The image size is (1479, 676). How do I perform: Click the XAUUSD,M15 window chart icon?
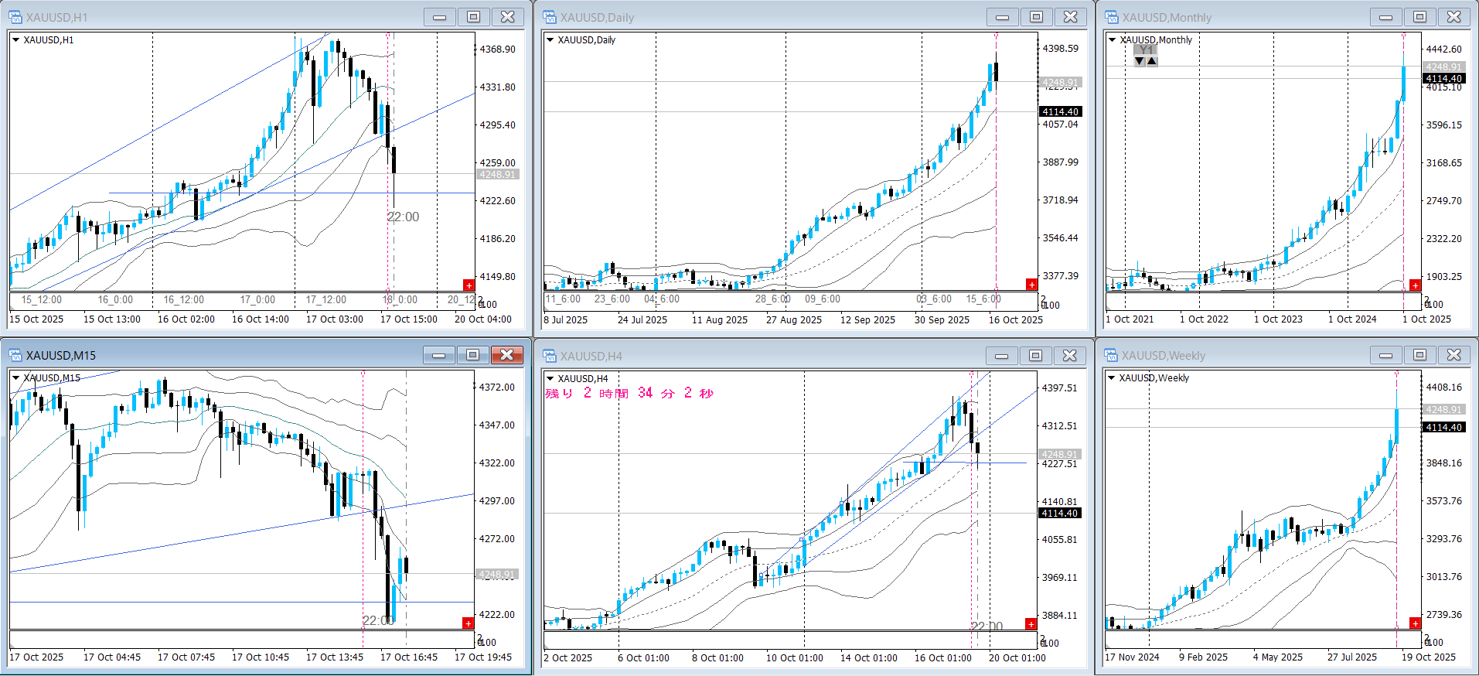coord(15,355)
